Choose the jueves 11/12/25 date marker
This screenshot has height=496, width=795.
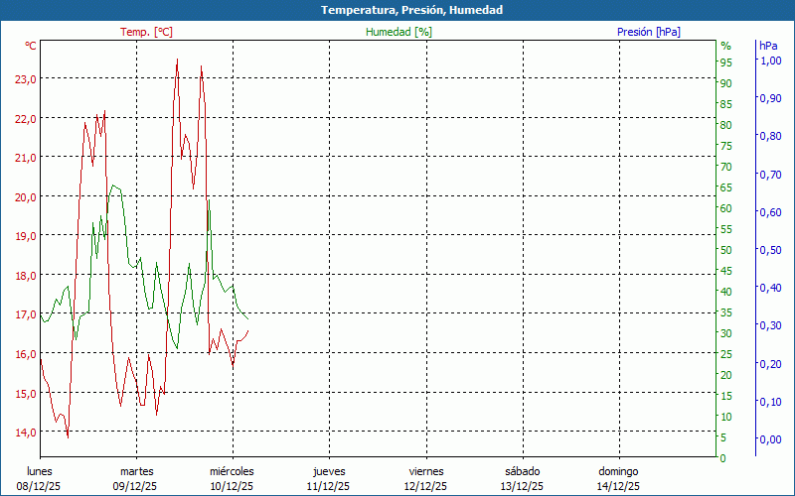[329, 478]
